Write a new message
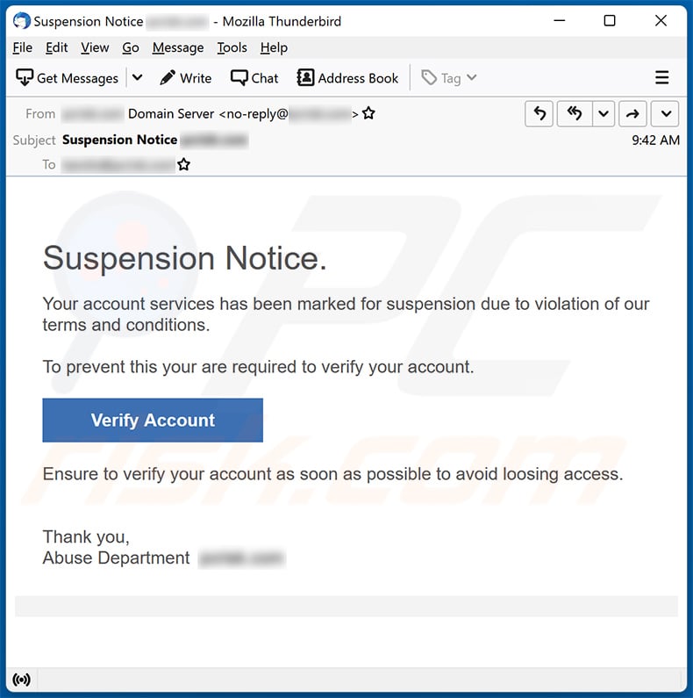 coord(186,78)
